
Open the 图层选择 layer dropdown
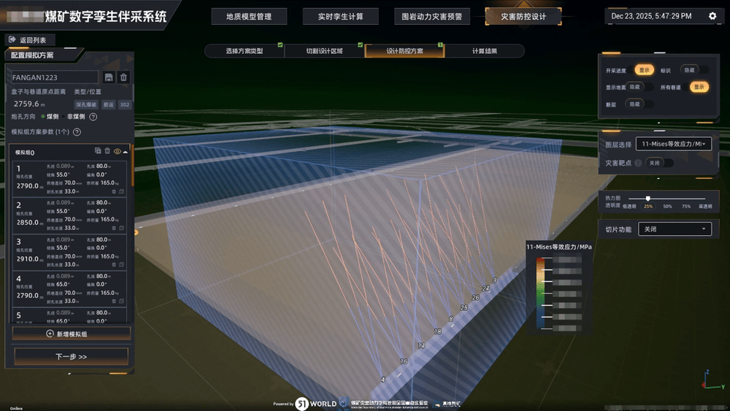coord(672,145)
